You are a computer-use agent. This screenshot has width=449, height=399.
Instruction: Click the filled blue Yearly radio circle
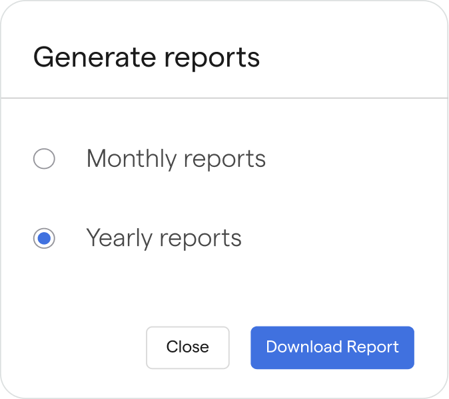(x=44, y=238)
